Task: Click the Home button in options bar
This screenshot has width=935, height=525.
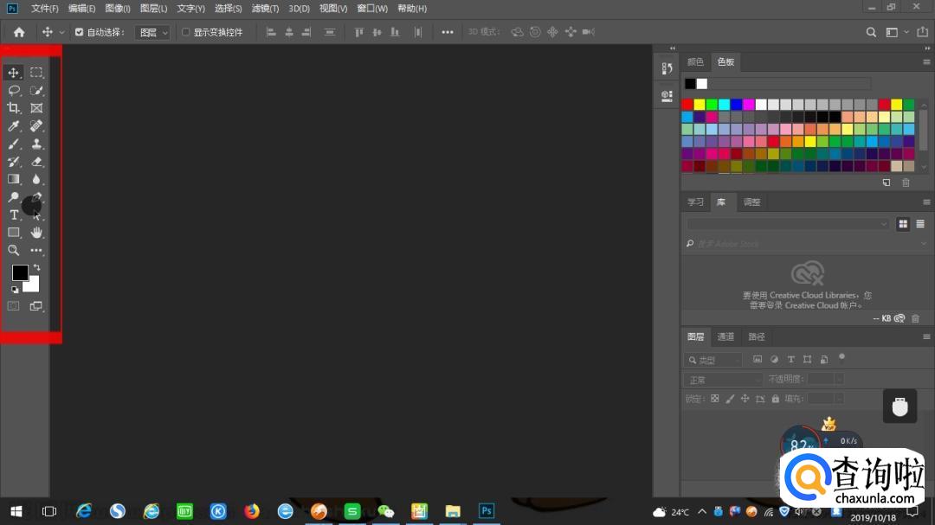Action: point(19,32)
